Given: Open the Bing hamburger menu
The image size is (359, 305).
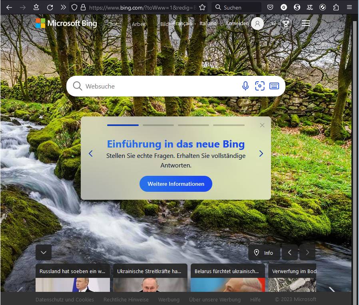Looking at the screenshot, I should point(306,23).
